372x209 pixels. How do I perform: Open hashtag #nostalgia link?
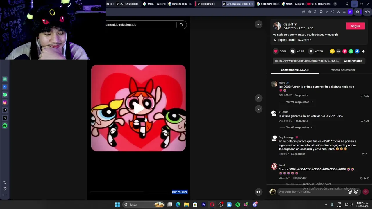(x=331, y=35)
